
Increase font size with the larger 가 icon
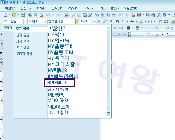click(104, 21)
